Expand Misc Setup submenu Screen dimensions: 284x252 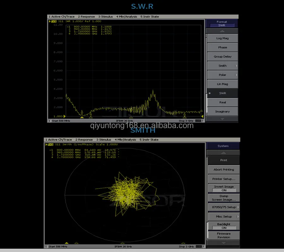224,217
